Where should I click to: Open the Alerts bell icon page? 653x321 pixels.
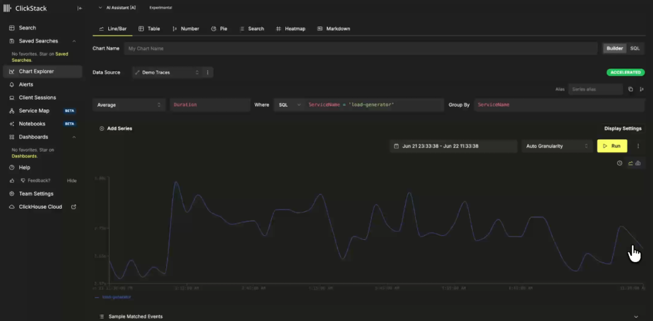(x=11, y=84)
